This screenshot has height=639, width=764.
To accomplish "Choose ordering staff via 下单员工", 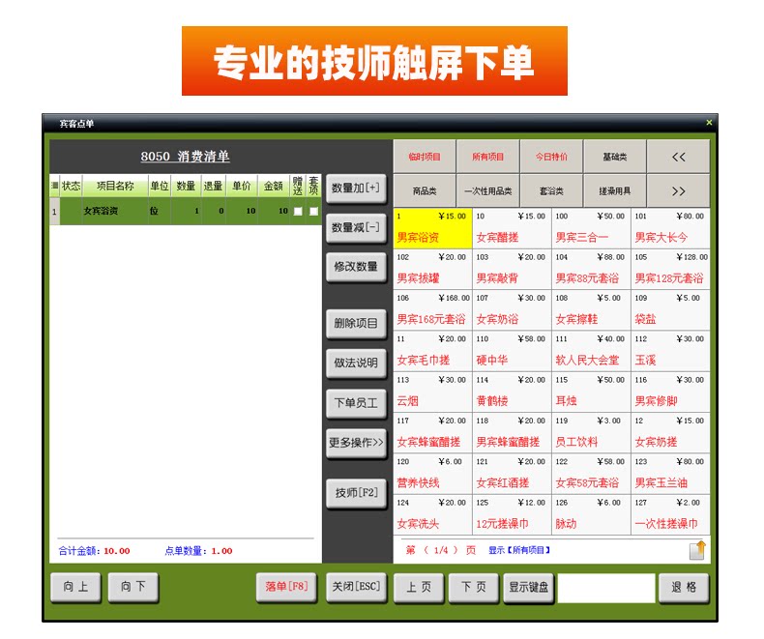I will click(356, 403).
